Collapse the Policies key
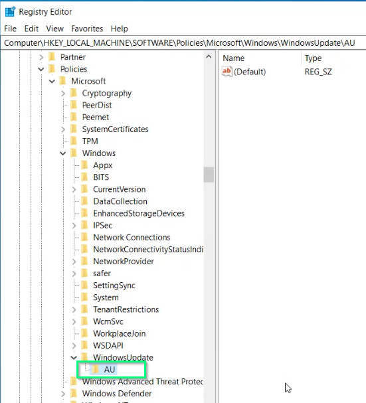This screenshot has height=403, width=366. (41, 69)
